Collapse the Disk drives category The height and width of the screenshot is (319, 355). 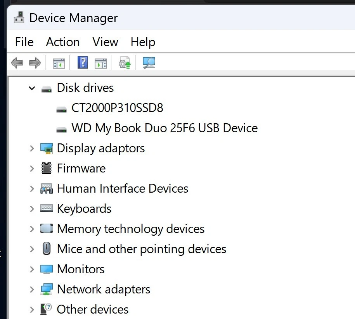tap(31, 88)
